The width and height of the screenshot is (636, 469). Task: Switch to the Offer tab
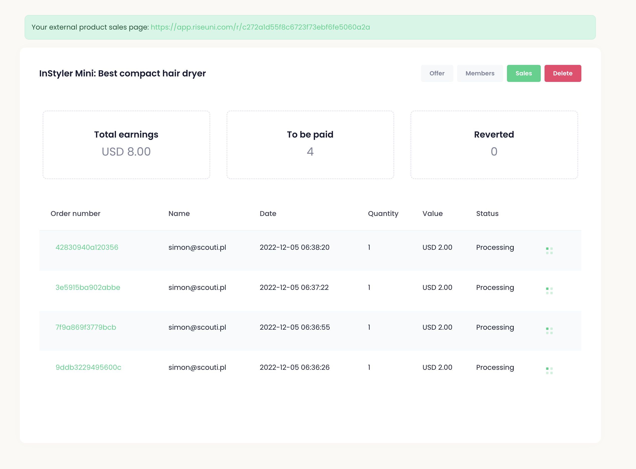pos(437,73)
